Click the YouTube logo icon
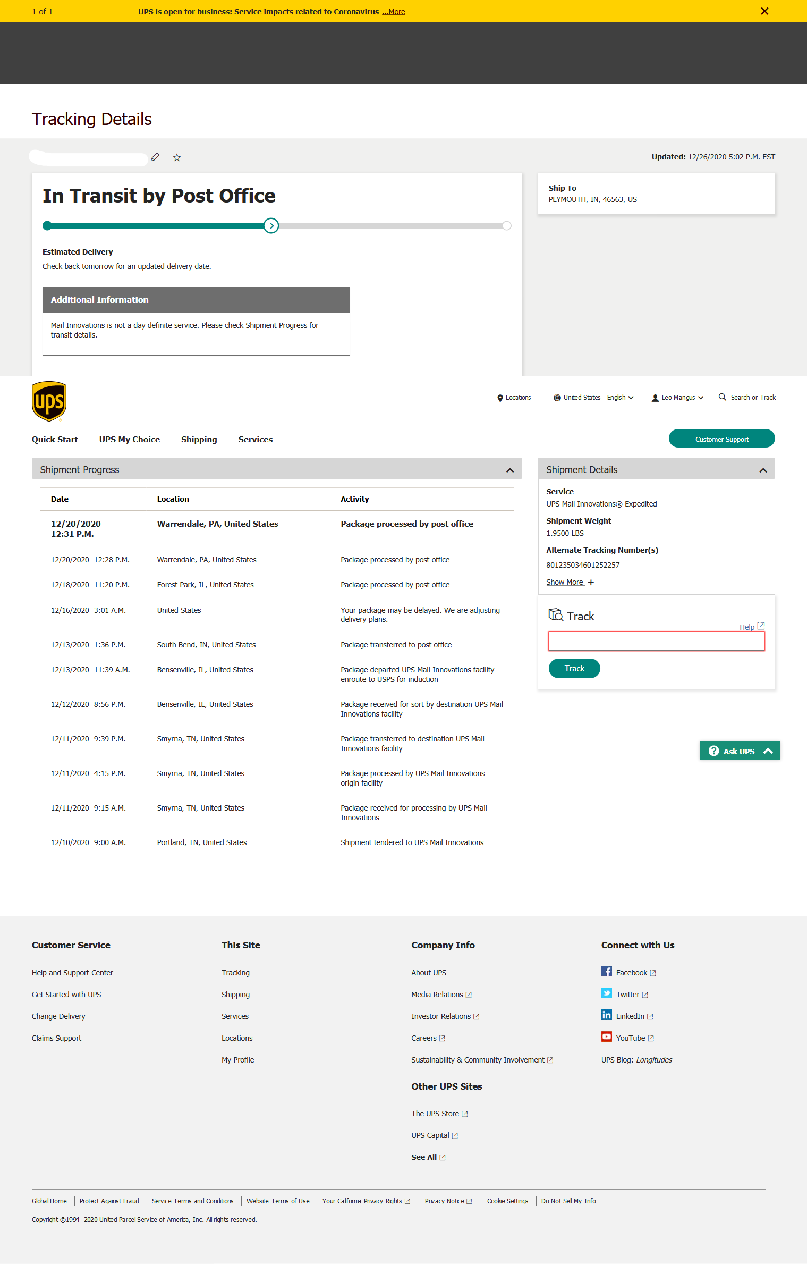The height and width of the screenshot is (1264, 807). pyautogui.click(x=606, y=1037)
